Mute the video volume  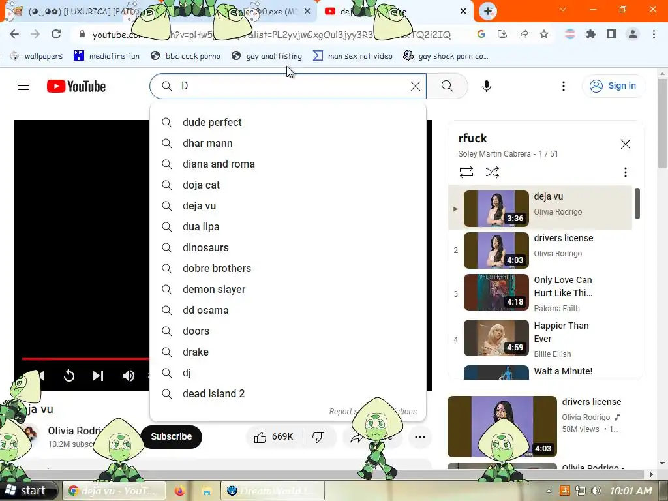click(x=129, y=376)
